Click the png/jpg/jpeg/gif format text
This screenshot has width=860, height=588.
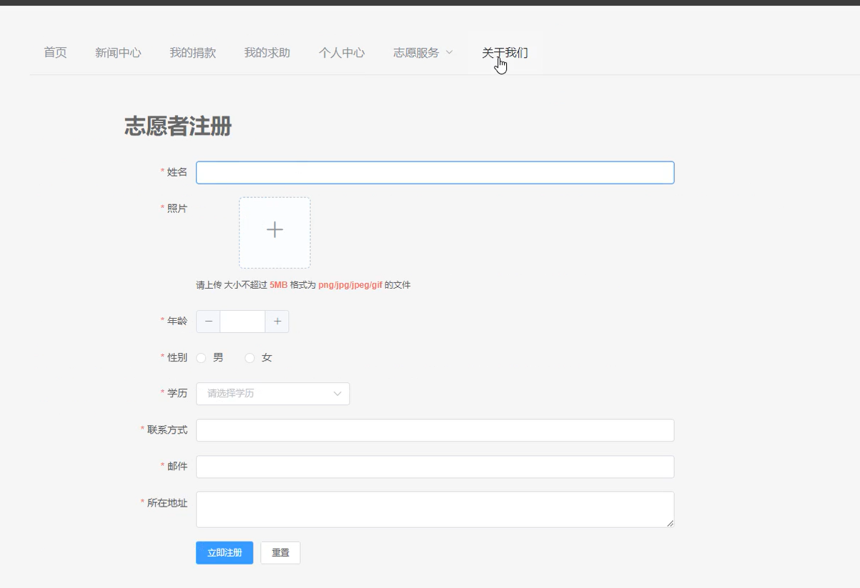click(350, 285)
